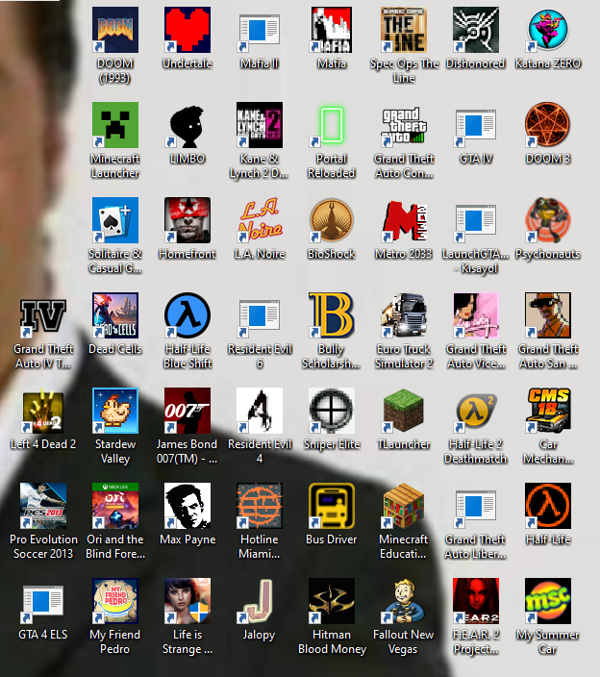Select the F.E.A.R. 2 Project... icon
The image size is (600, 677).
point(476,601)
